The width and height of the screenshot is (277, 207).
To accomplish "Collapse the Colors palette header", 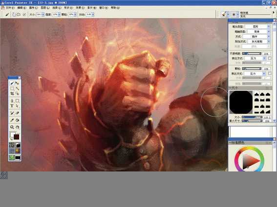I will (x=231, y=143).
